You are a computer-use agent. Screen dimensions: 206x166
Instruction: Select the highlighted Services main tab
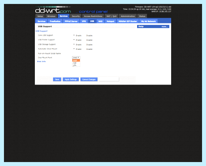click(64, 16)
